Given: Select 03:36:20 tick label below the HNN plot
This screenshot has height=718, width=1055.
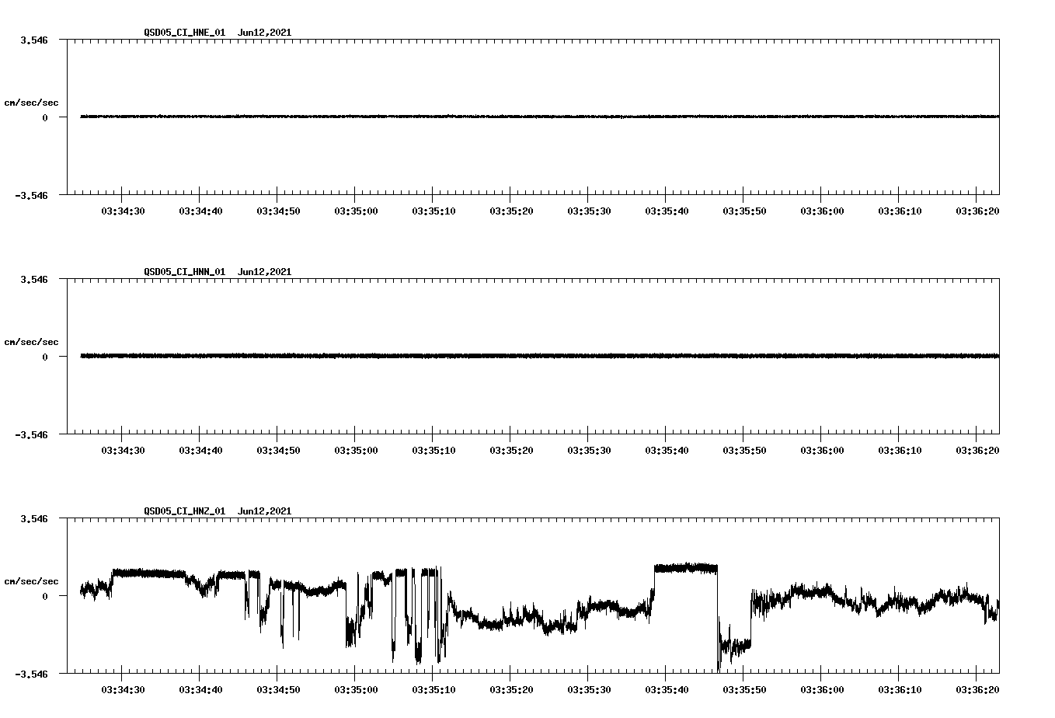Looking at the screenshot, I should coord(977,451).
